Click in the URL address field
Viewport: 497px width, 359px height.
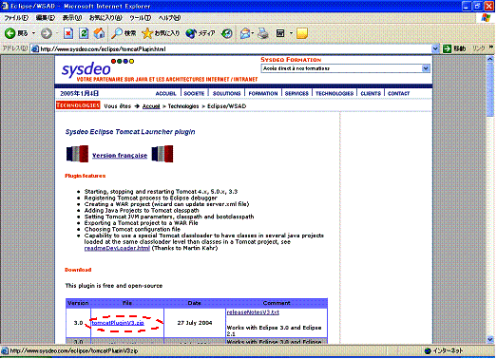(x=235, y=48)
